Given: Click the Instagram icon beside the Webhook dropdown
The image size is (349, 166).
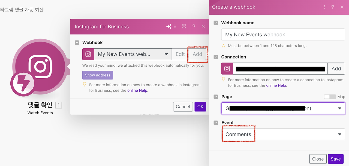Looking at the screenshot, I should point(88,54).
